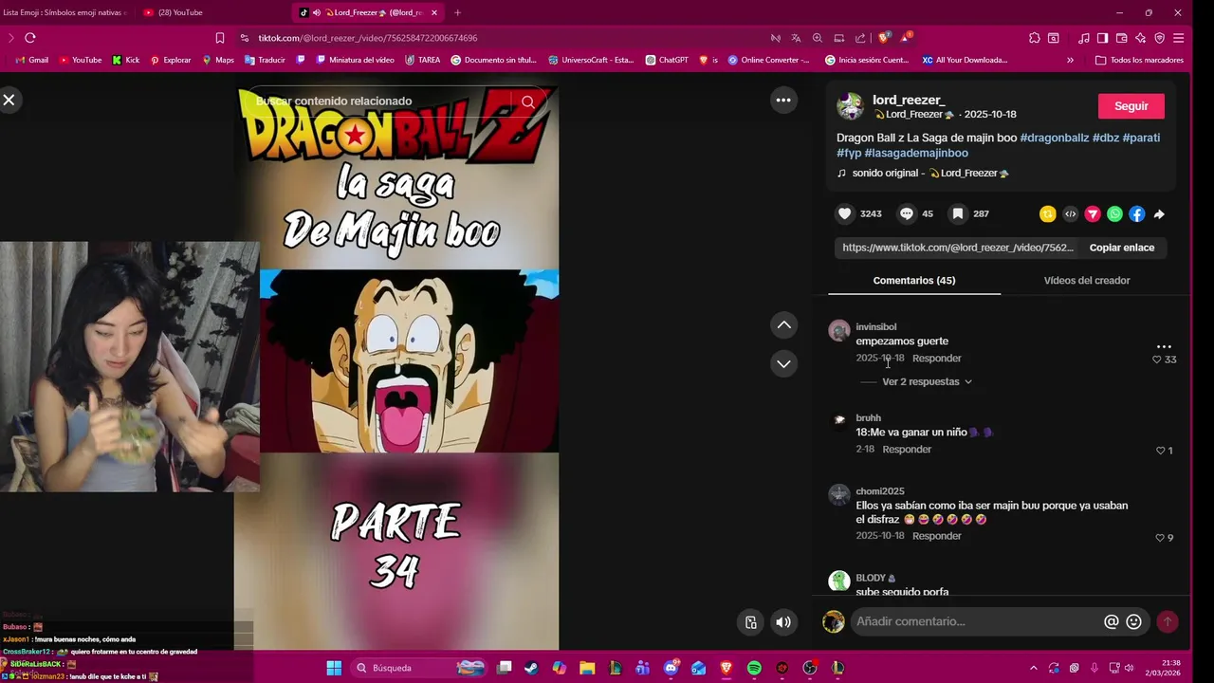This screenshot has height=683, width=1214.
Task: Open comments via the speech bubble icon
Action: tap(907, 213)
